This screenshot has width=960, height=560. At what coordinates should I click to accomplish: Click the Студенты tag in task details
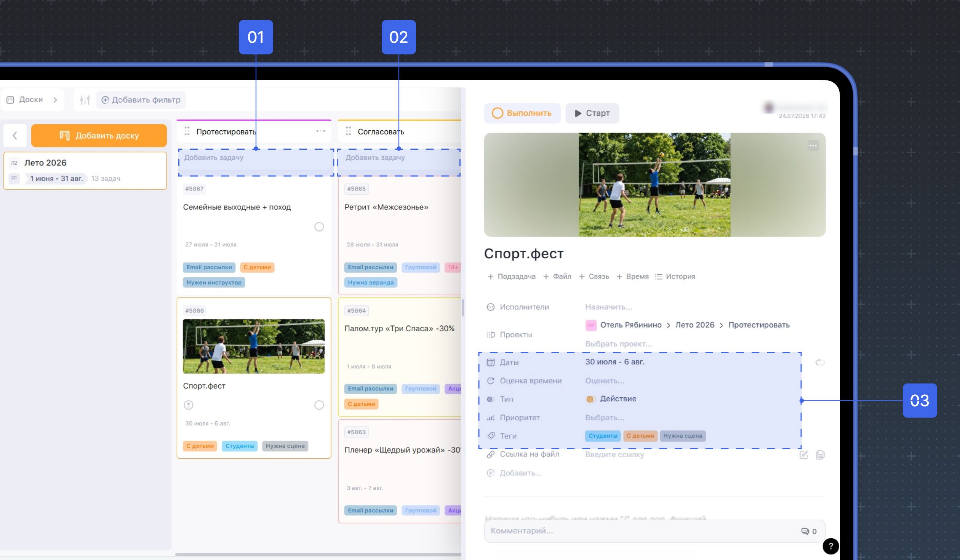603,436
